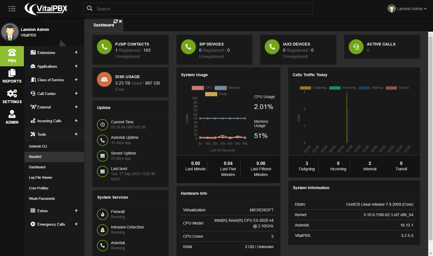
Task: Click the search magnifier icon
Action: [x=90, y=8]
